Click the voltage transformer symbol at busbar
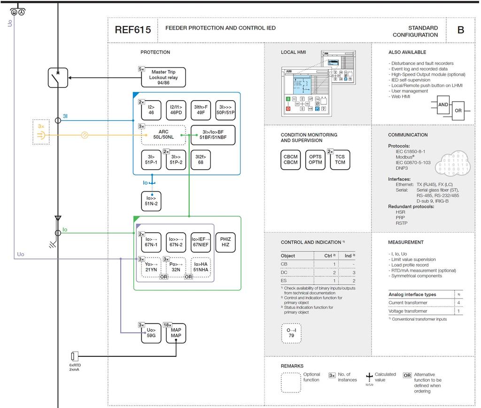This screenshot has height=408, width=481. point(18,12)
